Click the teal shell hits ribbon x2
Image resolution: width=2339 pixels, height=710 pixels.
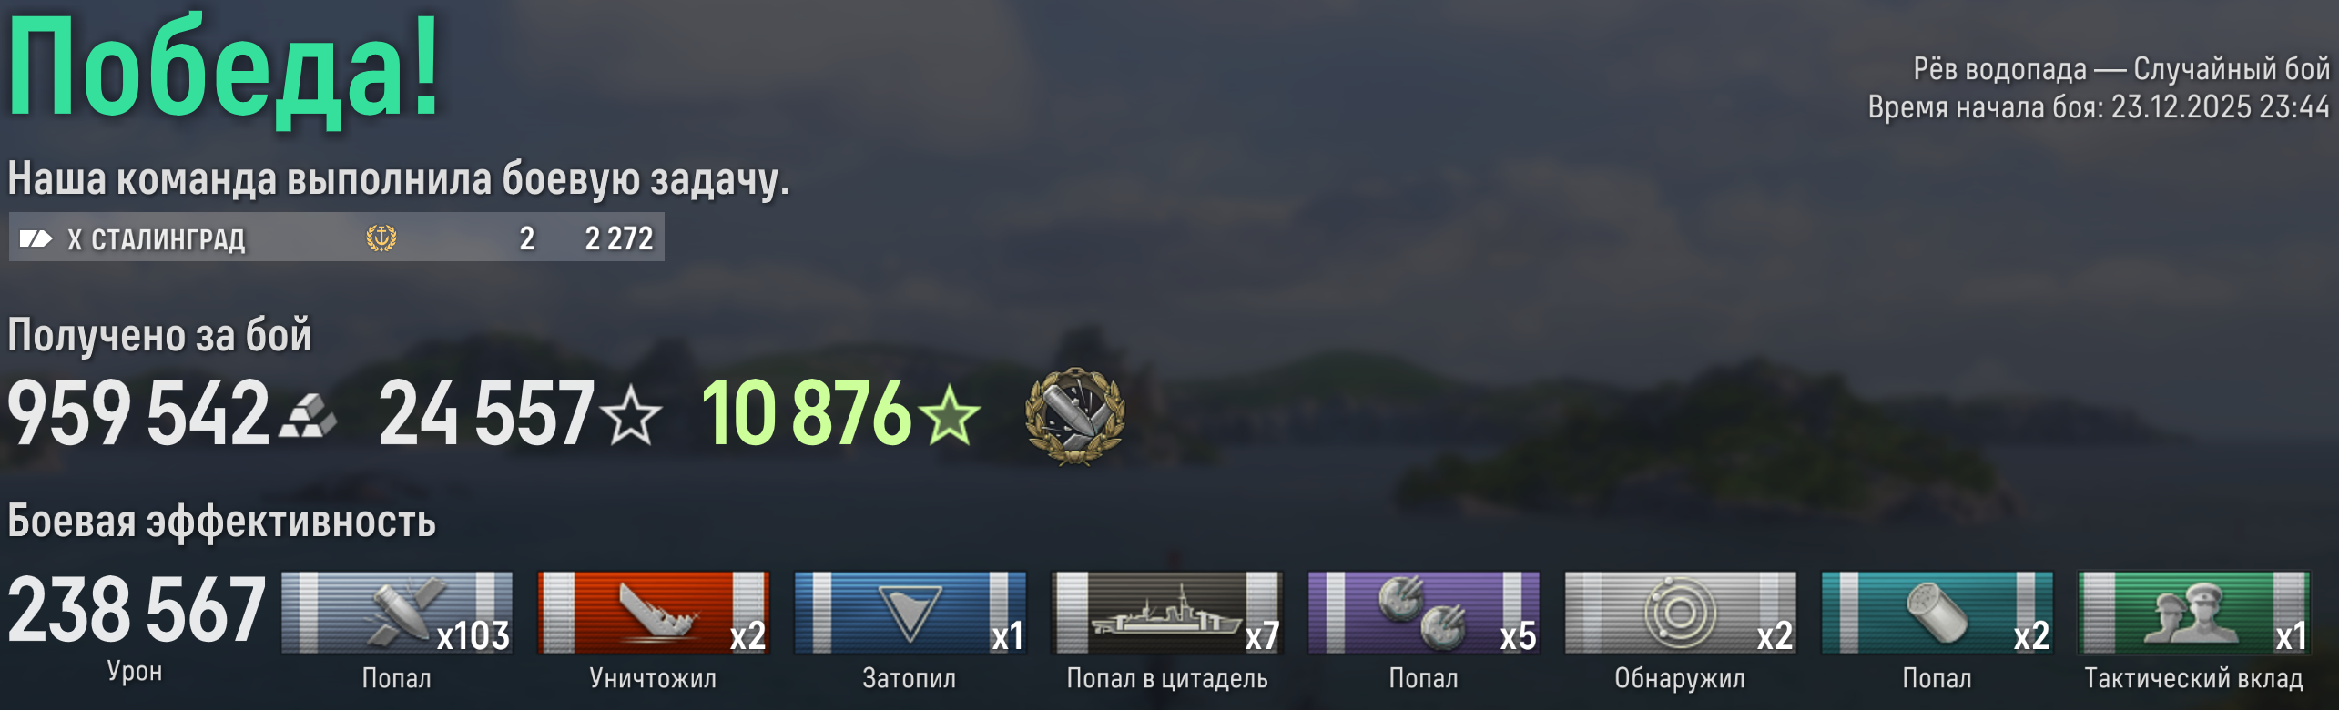tap(1937, 613)
